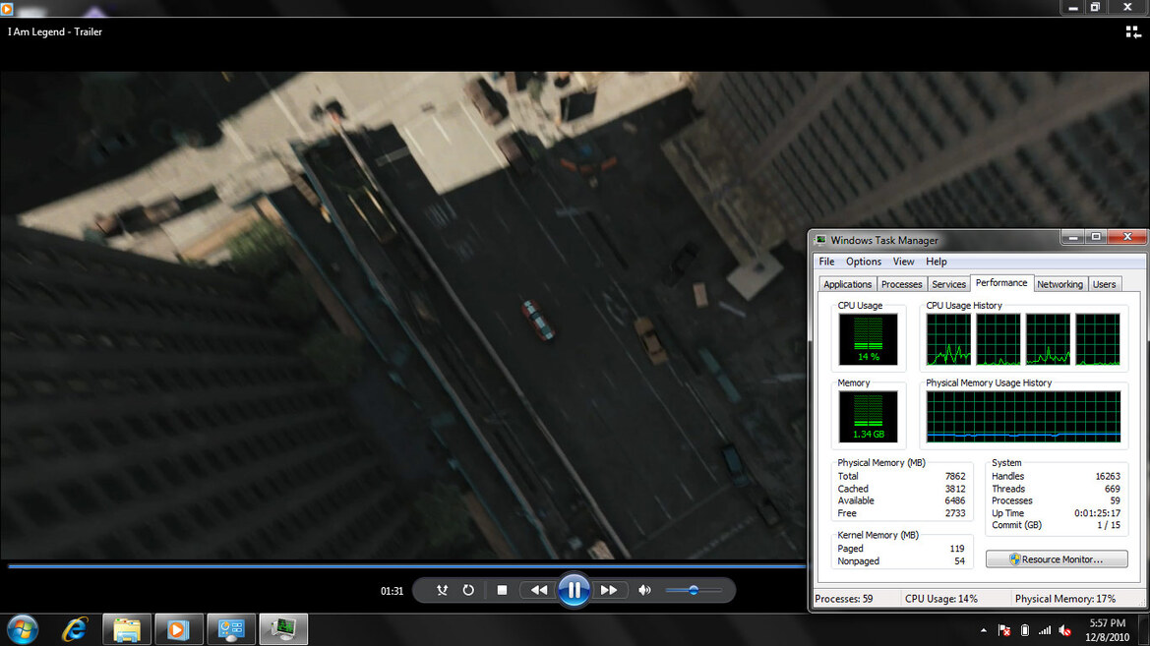Pause the trailer playback
This screenshot has width=1150, height=646.
pos(574,590)
